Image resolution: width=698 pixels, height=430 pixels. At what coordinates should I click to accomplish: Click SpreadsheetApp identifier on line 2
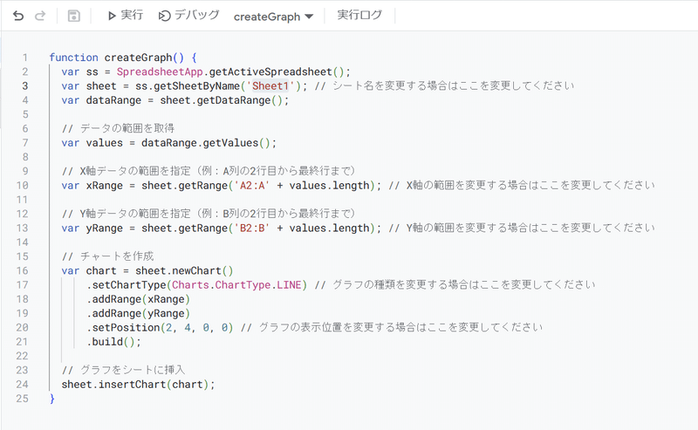[160, 72]
